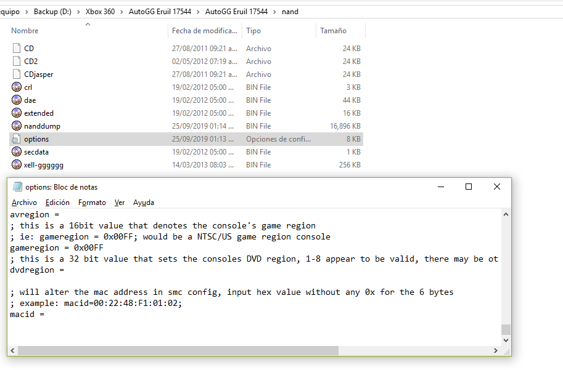563x370 pixels.
Task: Sort files by Fecha de modificación column
Action: coord(205,31)
